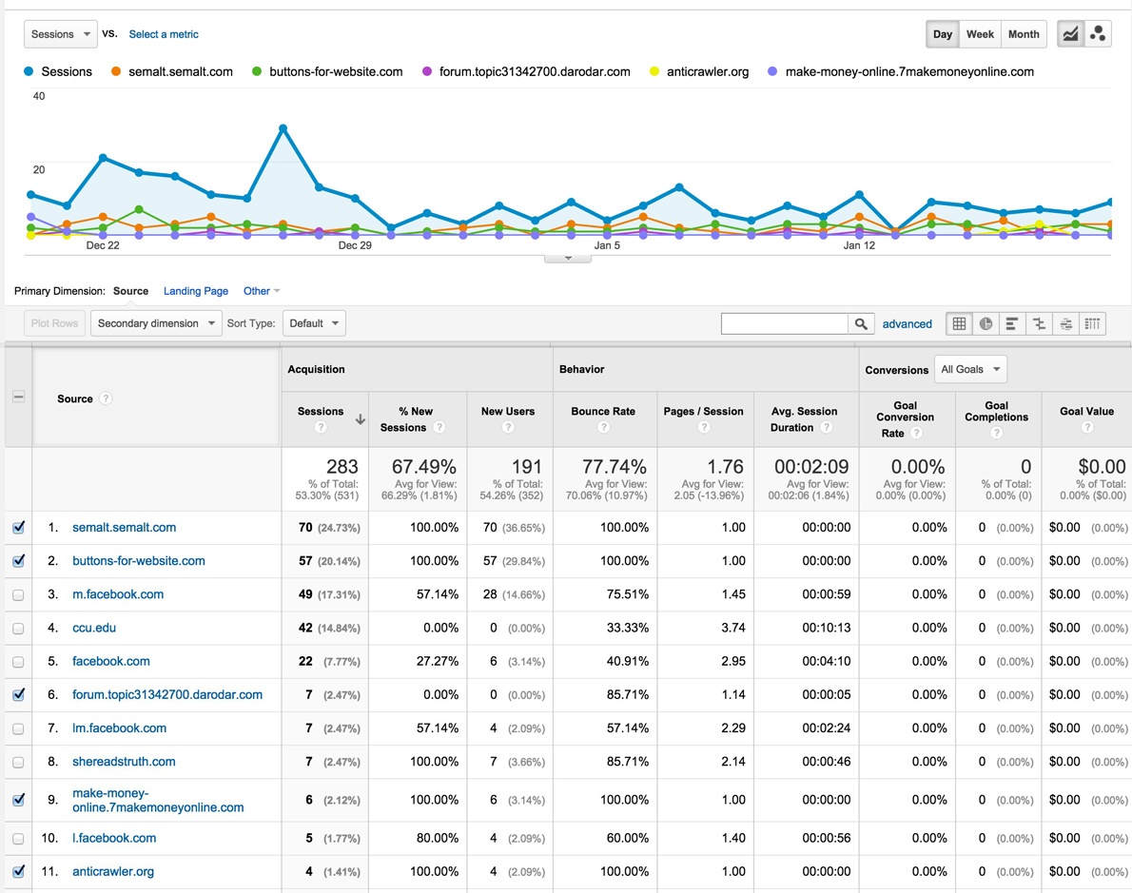The width and height of the screenshot is (1132, 893).
Task: Click the advanced filter link
Action: (907, 324)
